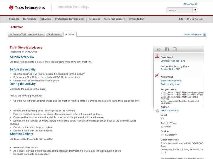Screen dimensions: 213x159
Task: Share the activity via Twitter icon
Action: [174, 49]
